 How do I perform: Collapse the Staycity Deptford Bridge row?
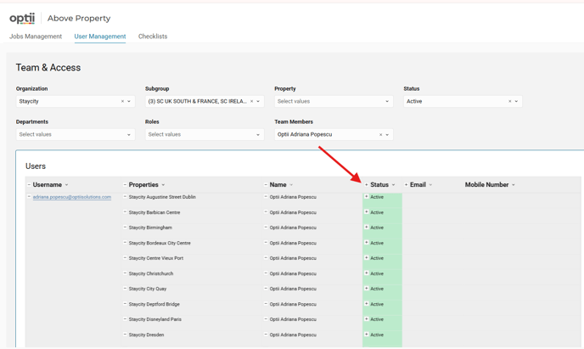pyautogui.click(x=125, y=304)
